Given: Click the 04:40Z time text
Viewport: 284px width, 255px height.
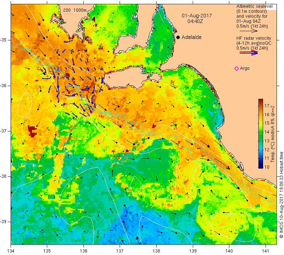Looking at the screenshot, I should (x=195, y=21).
